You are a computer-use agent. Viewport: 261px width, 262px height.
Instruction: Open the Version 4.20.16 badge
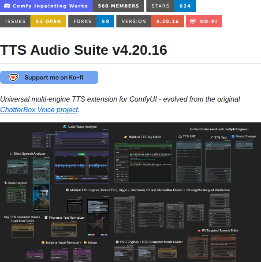click(x=150, y=21)
